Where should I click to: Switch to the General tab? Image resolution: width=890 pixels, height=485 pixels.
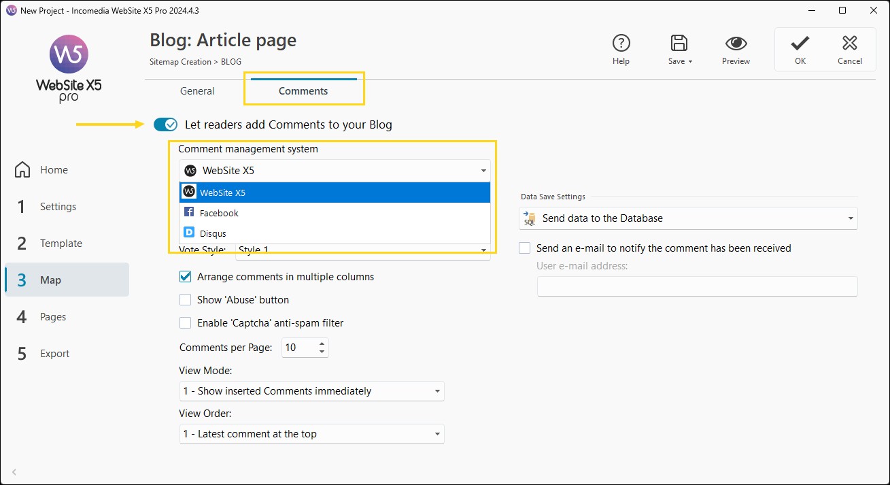(197, 91)
